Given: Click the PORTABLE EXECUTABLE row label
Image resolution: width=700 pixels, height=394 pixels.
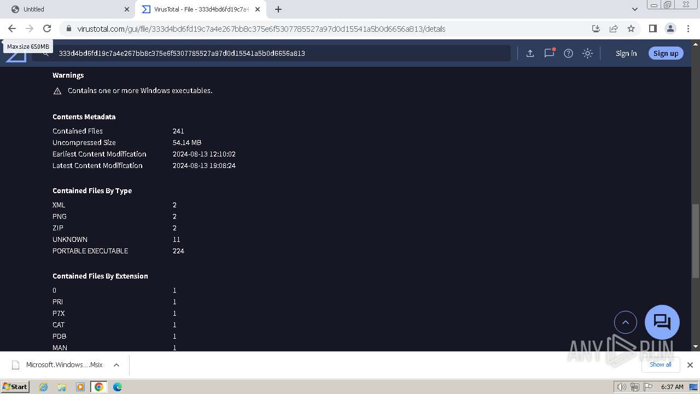Looking at the screenshot, I should click(x=90, y=251).
